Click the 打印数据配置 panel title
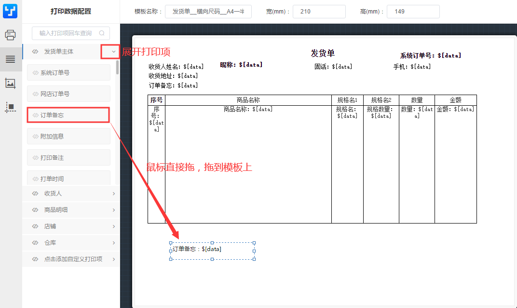This screenshot has height=308, width=517. (x=70, y=12)
